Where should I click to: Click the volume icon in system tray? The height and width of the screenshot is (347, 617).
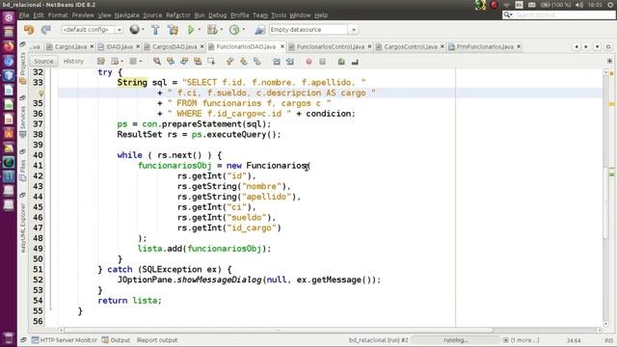tap(578, 5)
